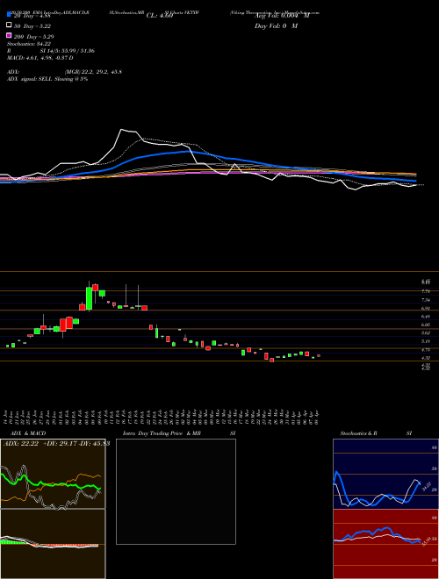The height and width of the screenshot is (579, 439).
Task: Click the tallest green candlestick near the peak
Action: 89,298
